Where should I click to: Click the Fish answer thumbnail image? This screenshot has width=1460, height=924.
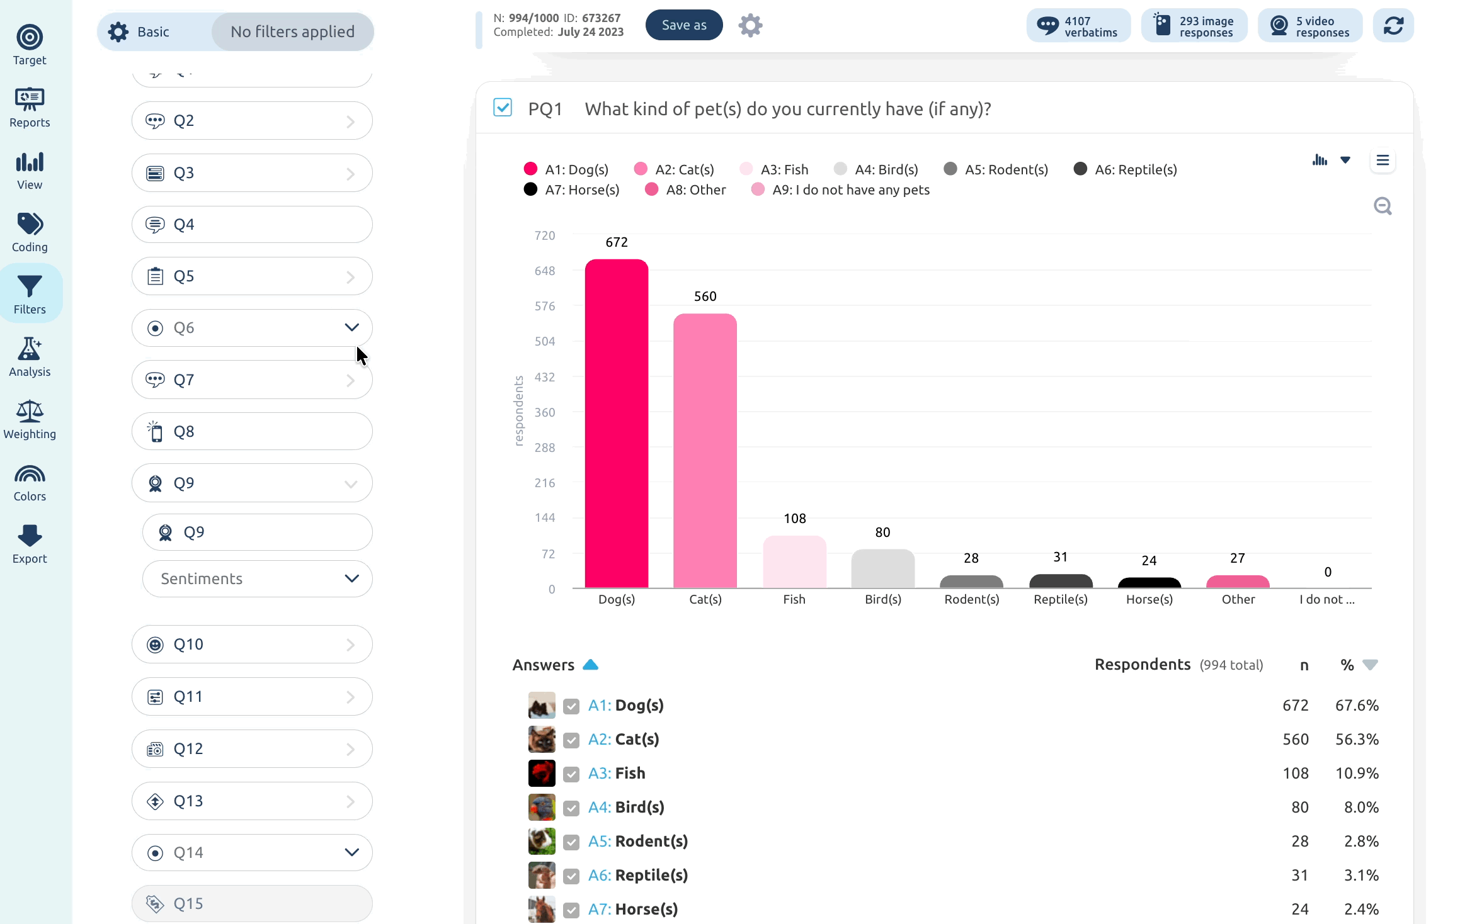[542, 773]
